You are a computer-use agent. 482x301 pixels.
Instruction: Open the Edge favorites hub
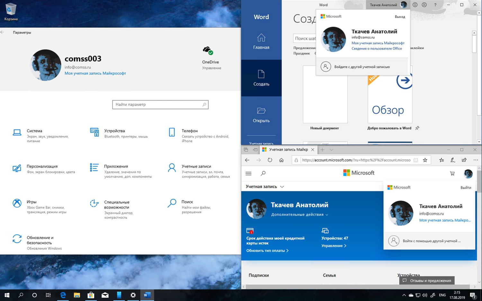click(x=442, y=160)
